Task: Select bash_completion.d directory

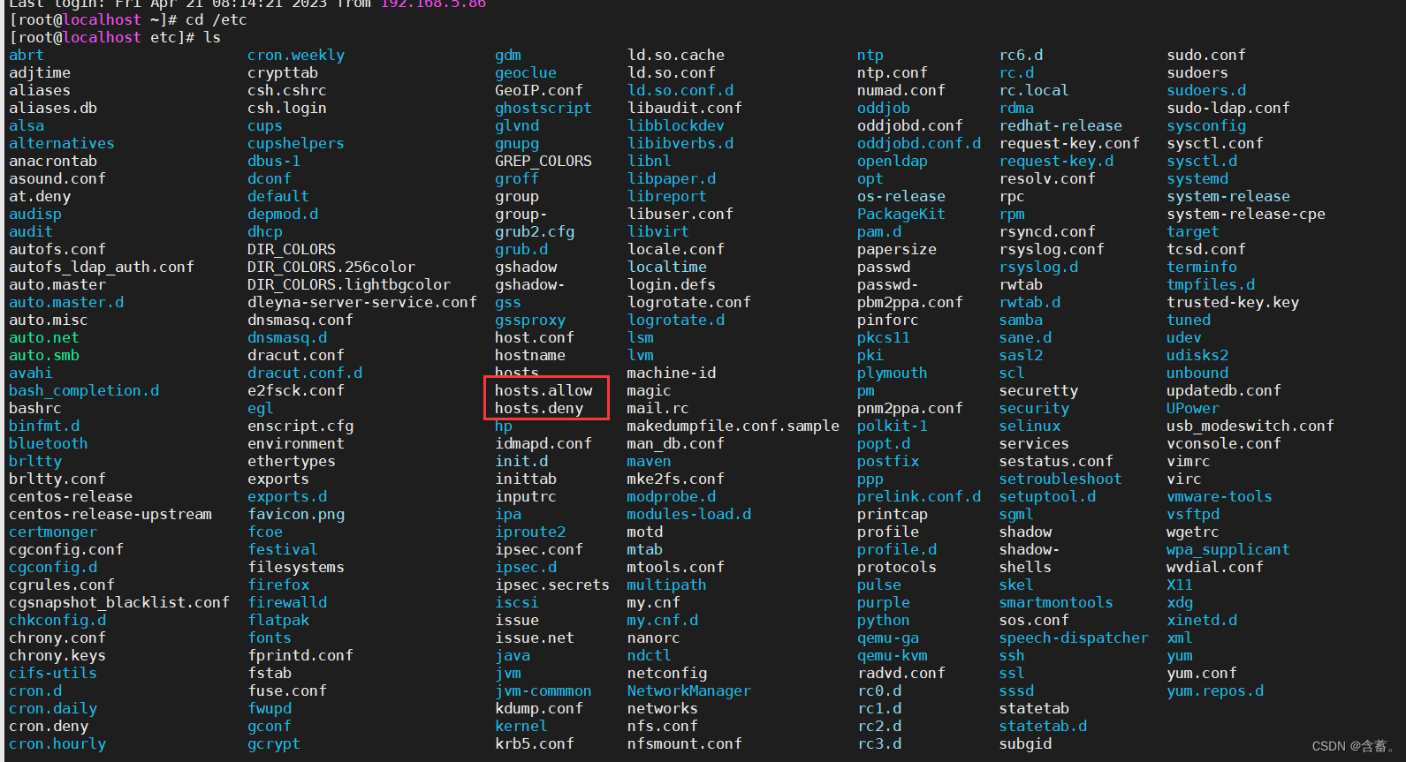Action: (84, 390)
